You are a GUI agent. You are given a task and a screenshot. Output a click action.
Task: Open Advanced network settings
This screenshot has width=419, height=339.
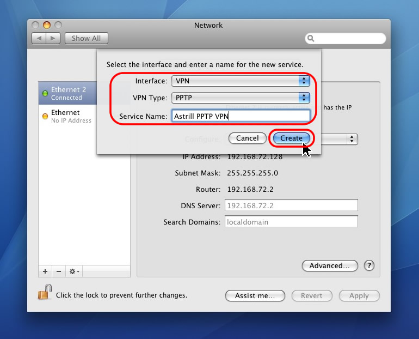pos(329,265)
